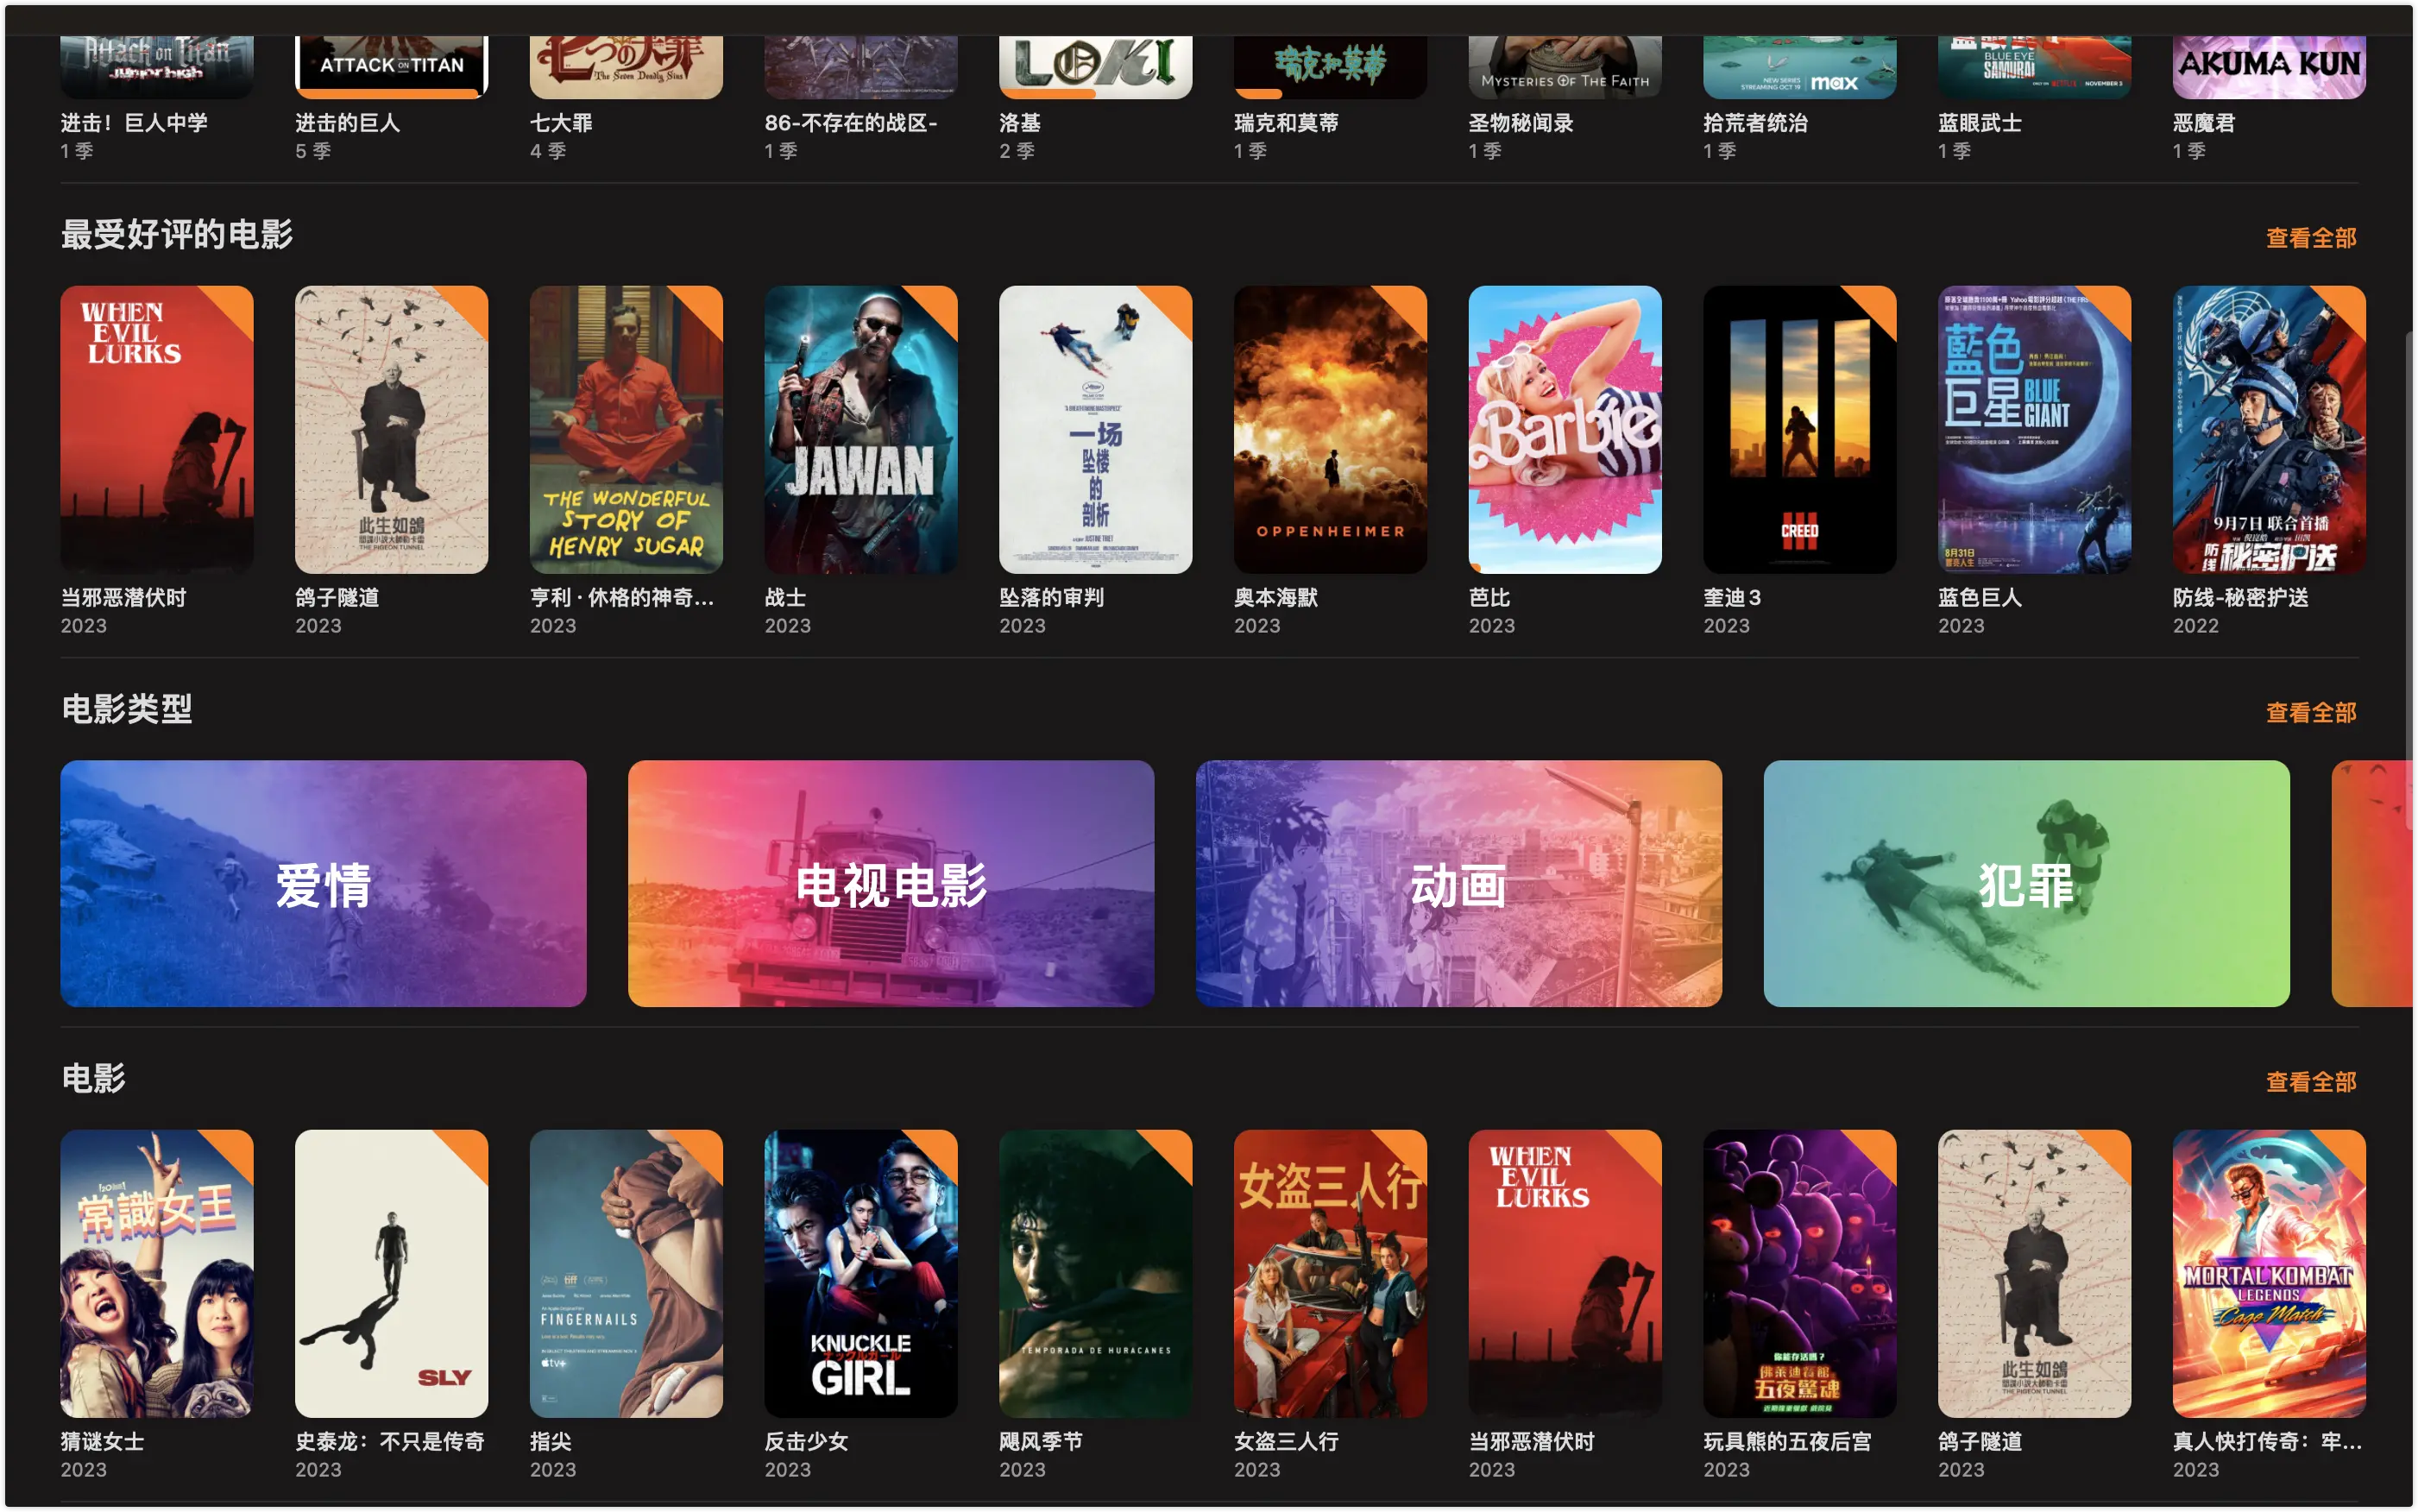Open the SLY 史泰龙 movie poster
This screenshot has width=2418, height=1512.
point(391,1274)
